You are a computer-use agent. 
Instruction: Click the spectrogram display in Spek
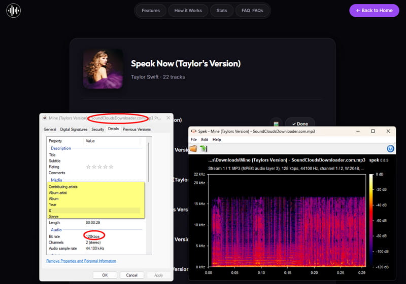pyautogui.click(x=287, y=220)
